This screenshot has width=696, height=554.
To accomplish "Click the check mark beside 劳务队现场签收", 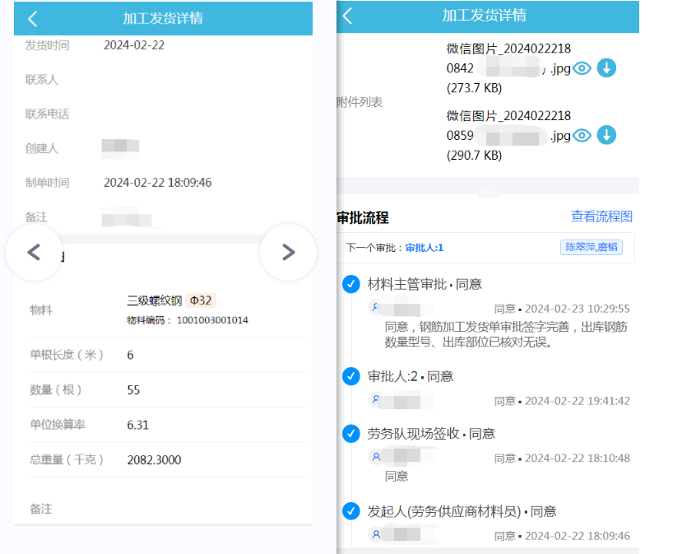I will (x=351, y=434).
